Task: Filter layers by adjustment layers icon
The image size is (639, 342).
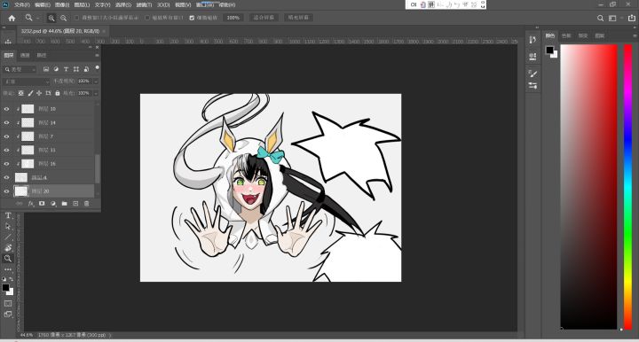Action: click(56, 69)
